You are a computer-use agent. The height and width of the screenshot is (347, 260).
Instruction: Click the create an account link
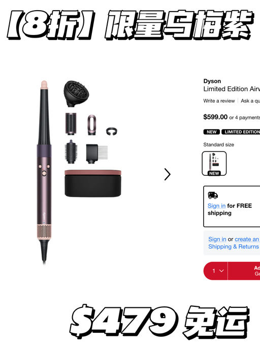coord(247,239)
